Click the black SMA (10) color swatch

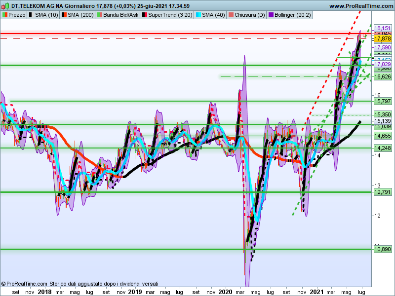click(x=31, y=15)
